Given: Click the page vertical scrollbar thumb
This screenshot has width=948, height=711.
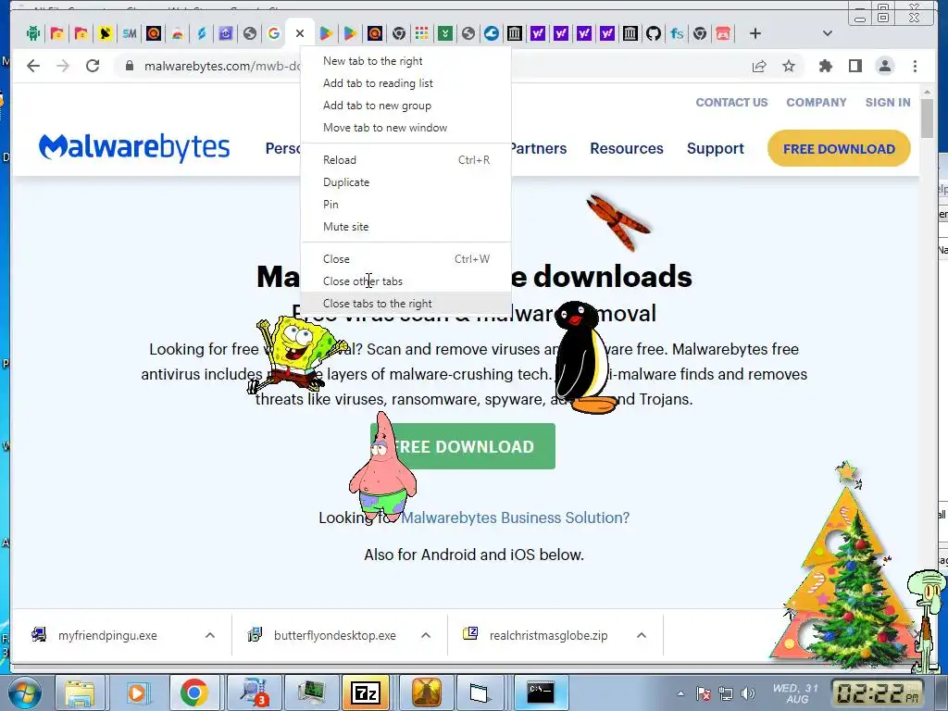Looking at the screenshot, I should pyautogui.click(x=927, y=118).
